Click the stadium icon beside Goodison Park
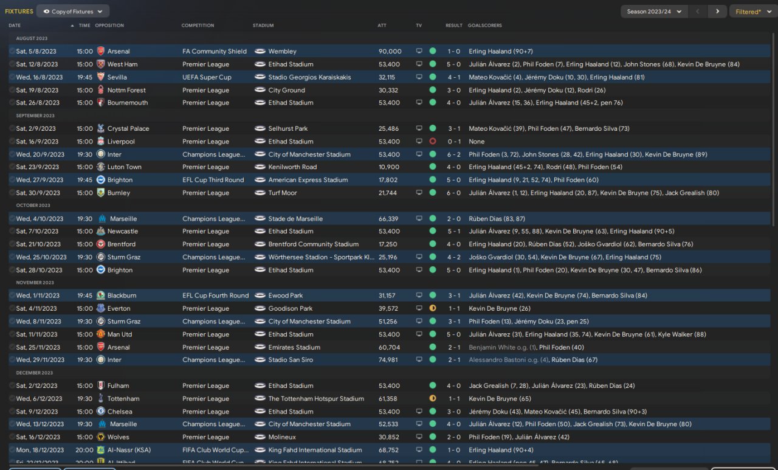778x470 pixels. (260, 308)
